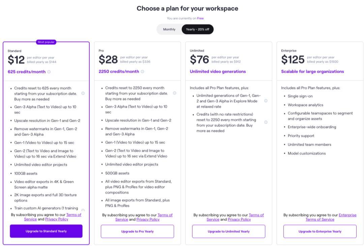Open Privacy Policy link under Pro plan
The height and width of the screenshot is (246, 364).
(x=148, y=219)
